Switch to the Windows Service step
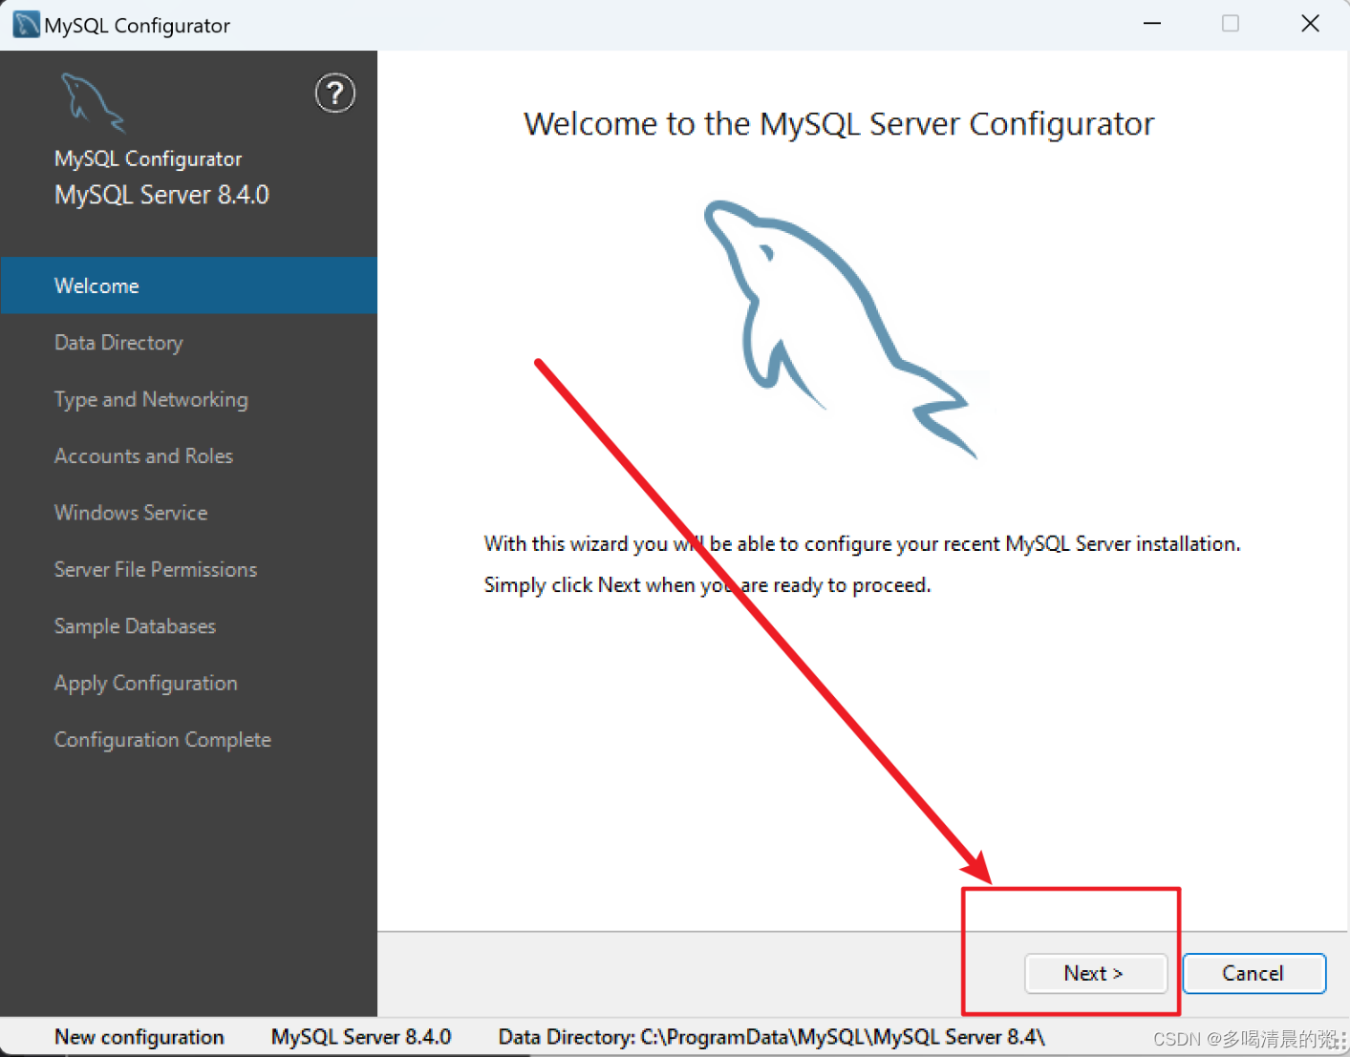 pos(189,513)
